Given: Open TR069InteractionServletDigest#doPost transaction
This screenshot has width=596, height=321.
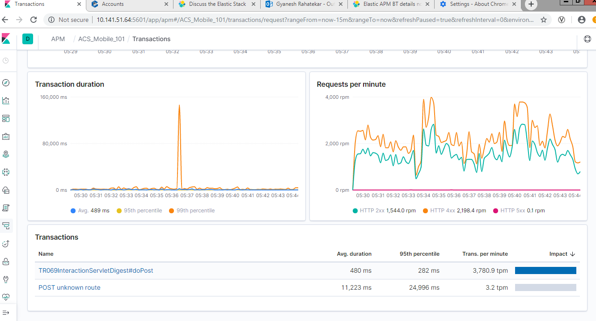Looking at the screenshot, I should tap(96, 270).
